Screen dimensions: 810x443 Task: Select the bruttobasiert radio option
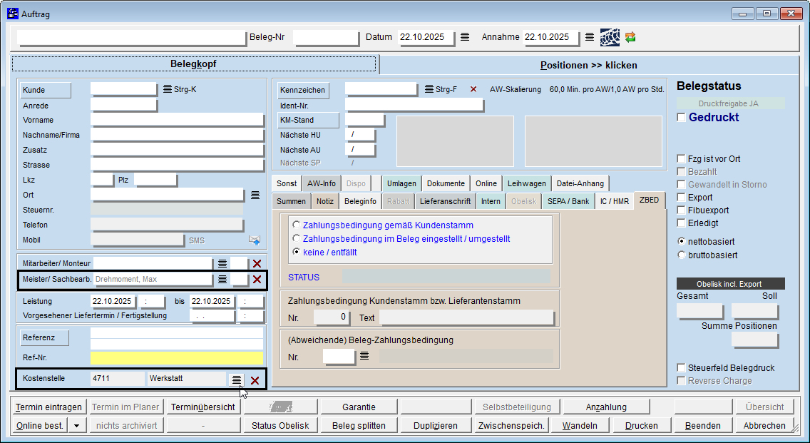point(682,255)
